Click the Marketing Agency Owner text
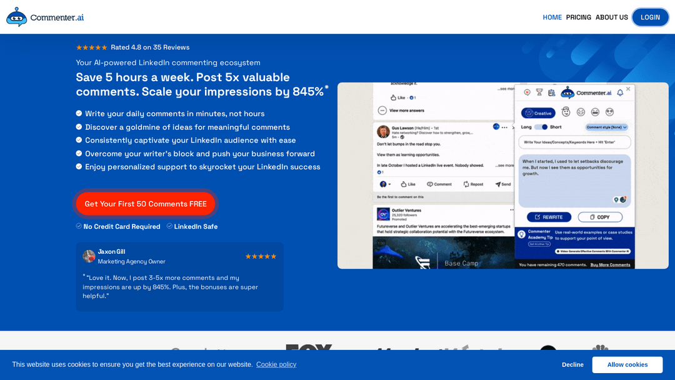The image size is (675, 380). pos(131,262)
